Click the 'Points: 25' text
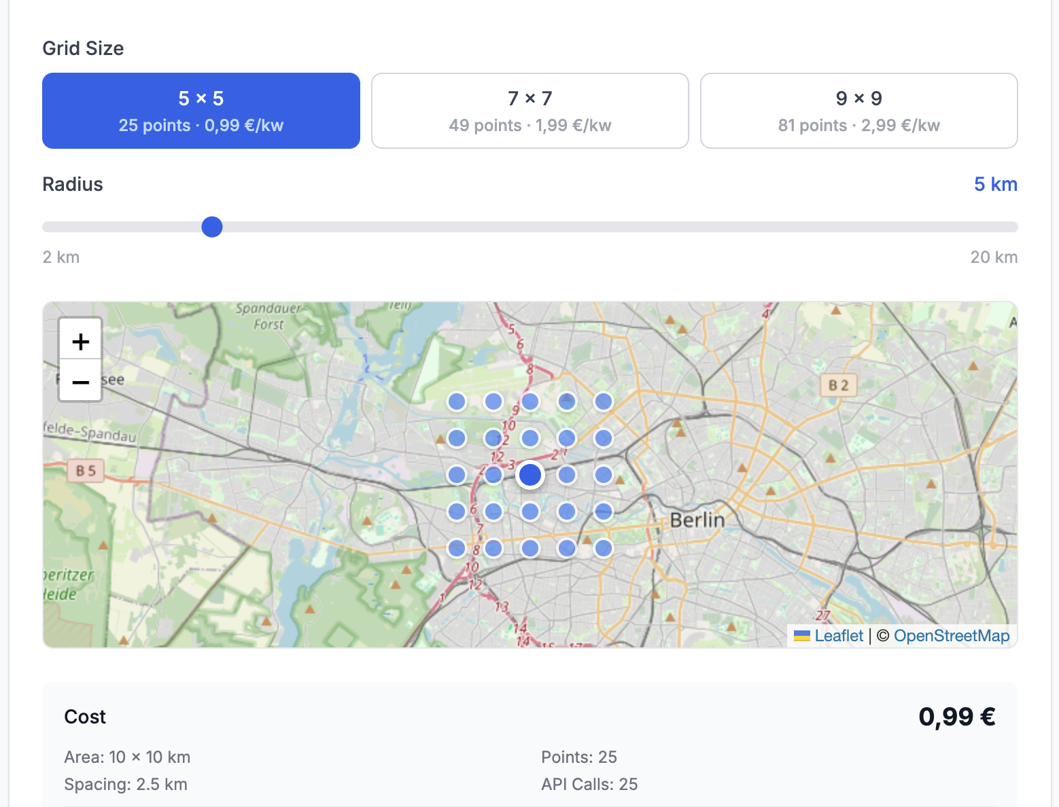The width and height of the screenshot is (1059, 807). (x=579, y=757)
